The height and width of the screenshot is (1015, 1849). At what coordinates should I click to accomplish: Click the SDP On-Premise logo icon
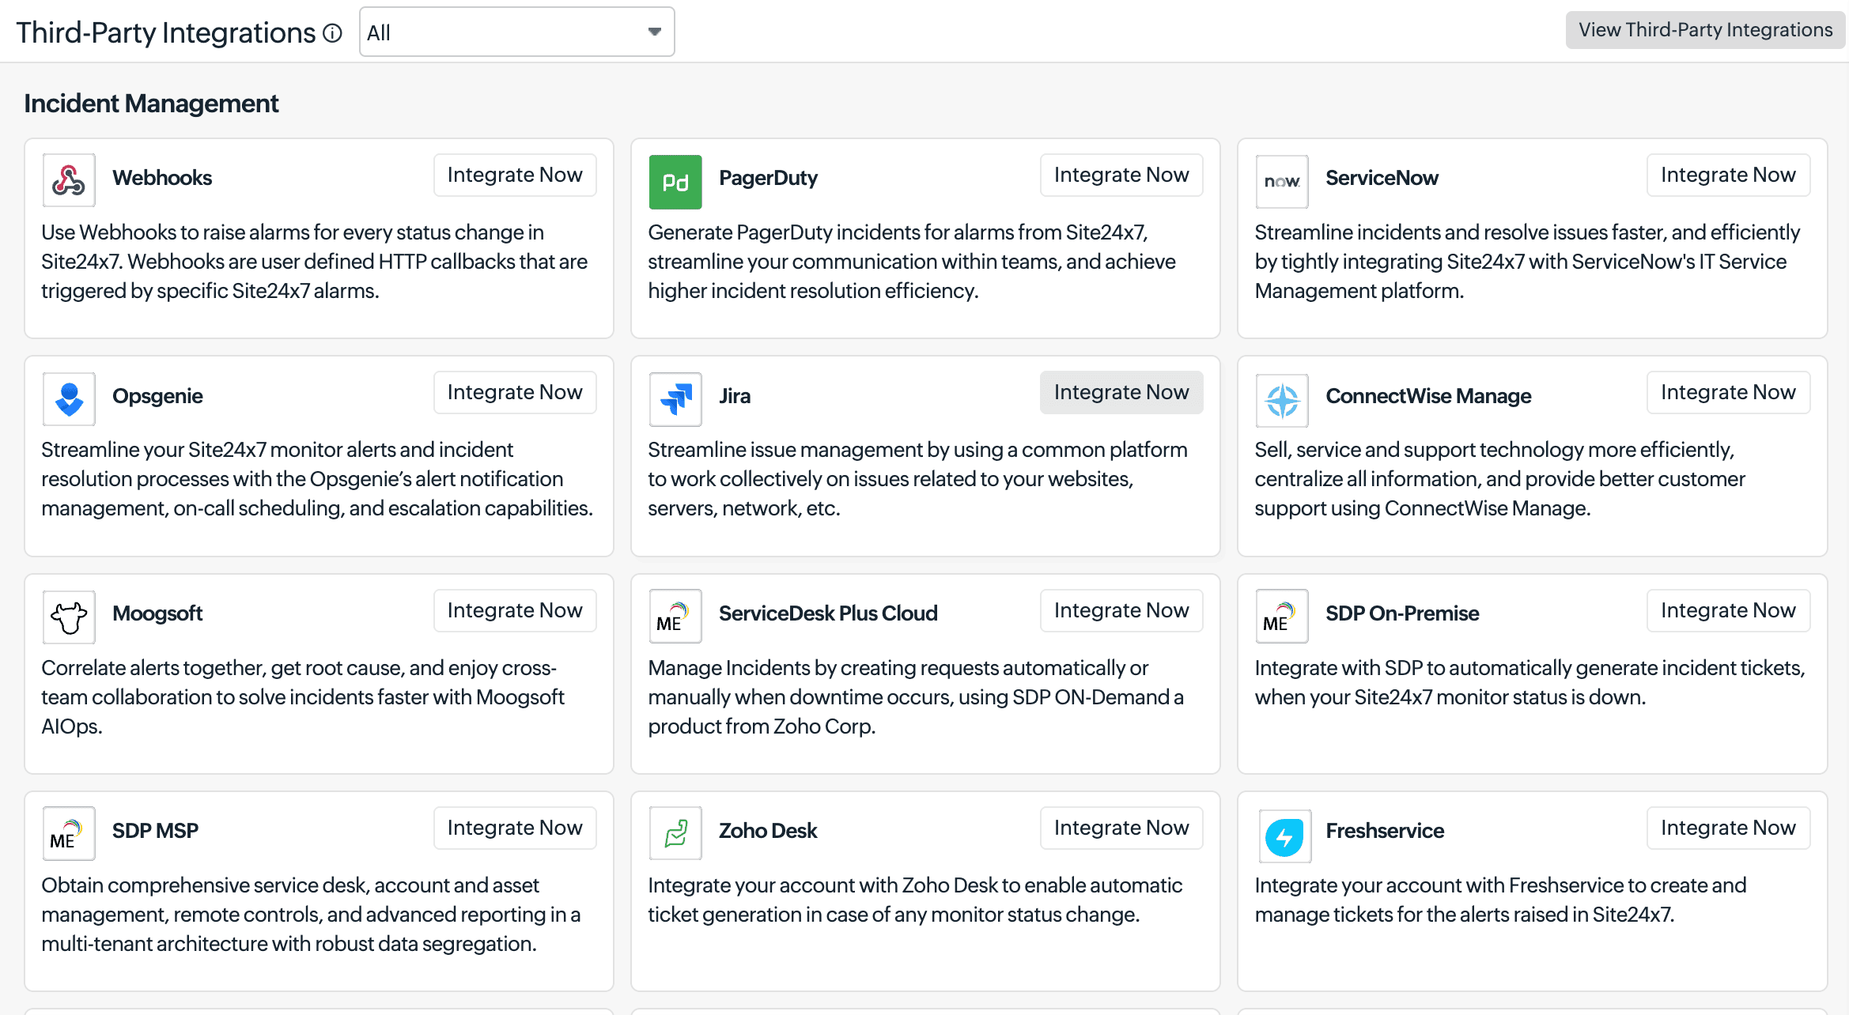(x=1282, y=617)
